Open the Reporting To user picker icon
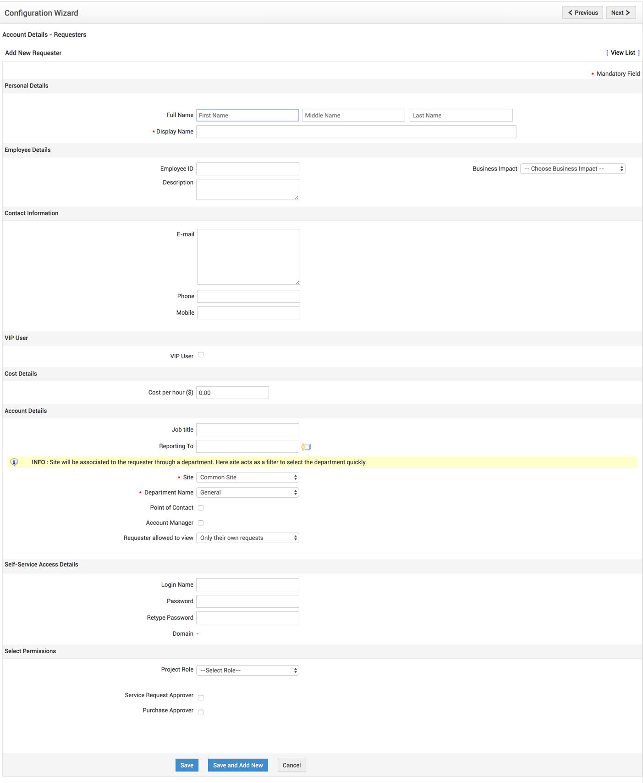The image size is (643, 783). pyautogui.click(x=306, y=447)
